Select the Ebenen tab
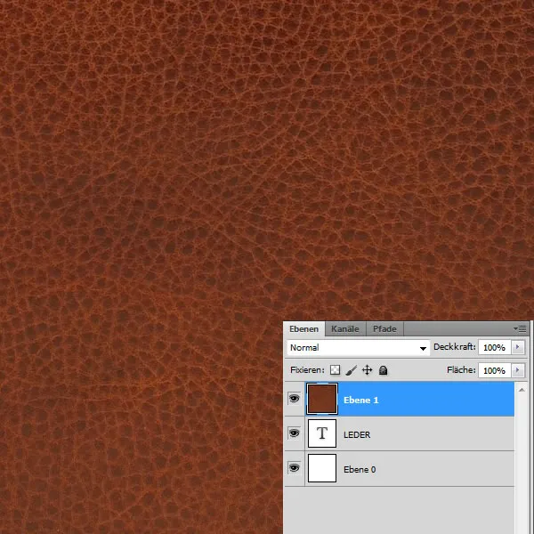 [x=304, y=329]
